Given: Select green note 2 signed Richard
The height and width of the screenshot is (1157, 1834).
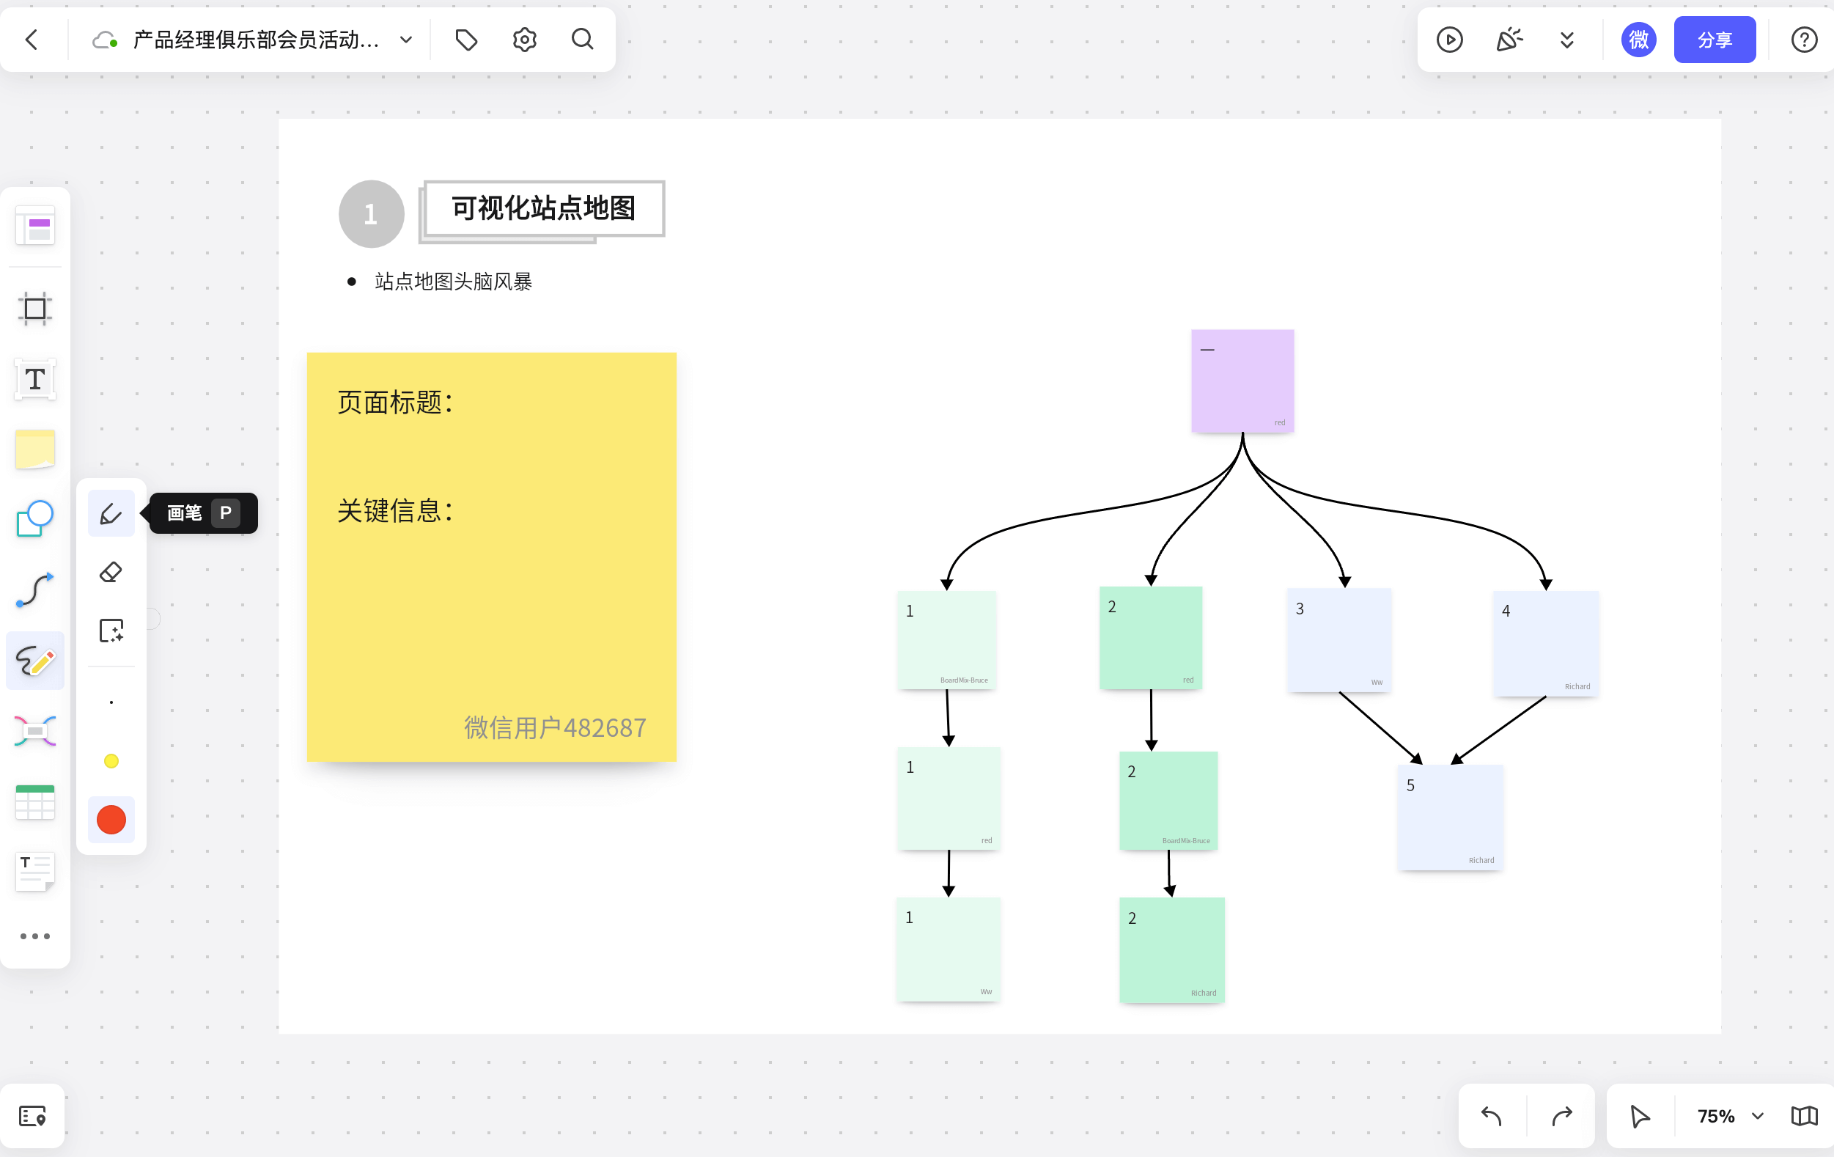Looking at the screenshot, I should tap(1171, 950).
